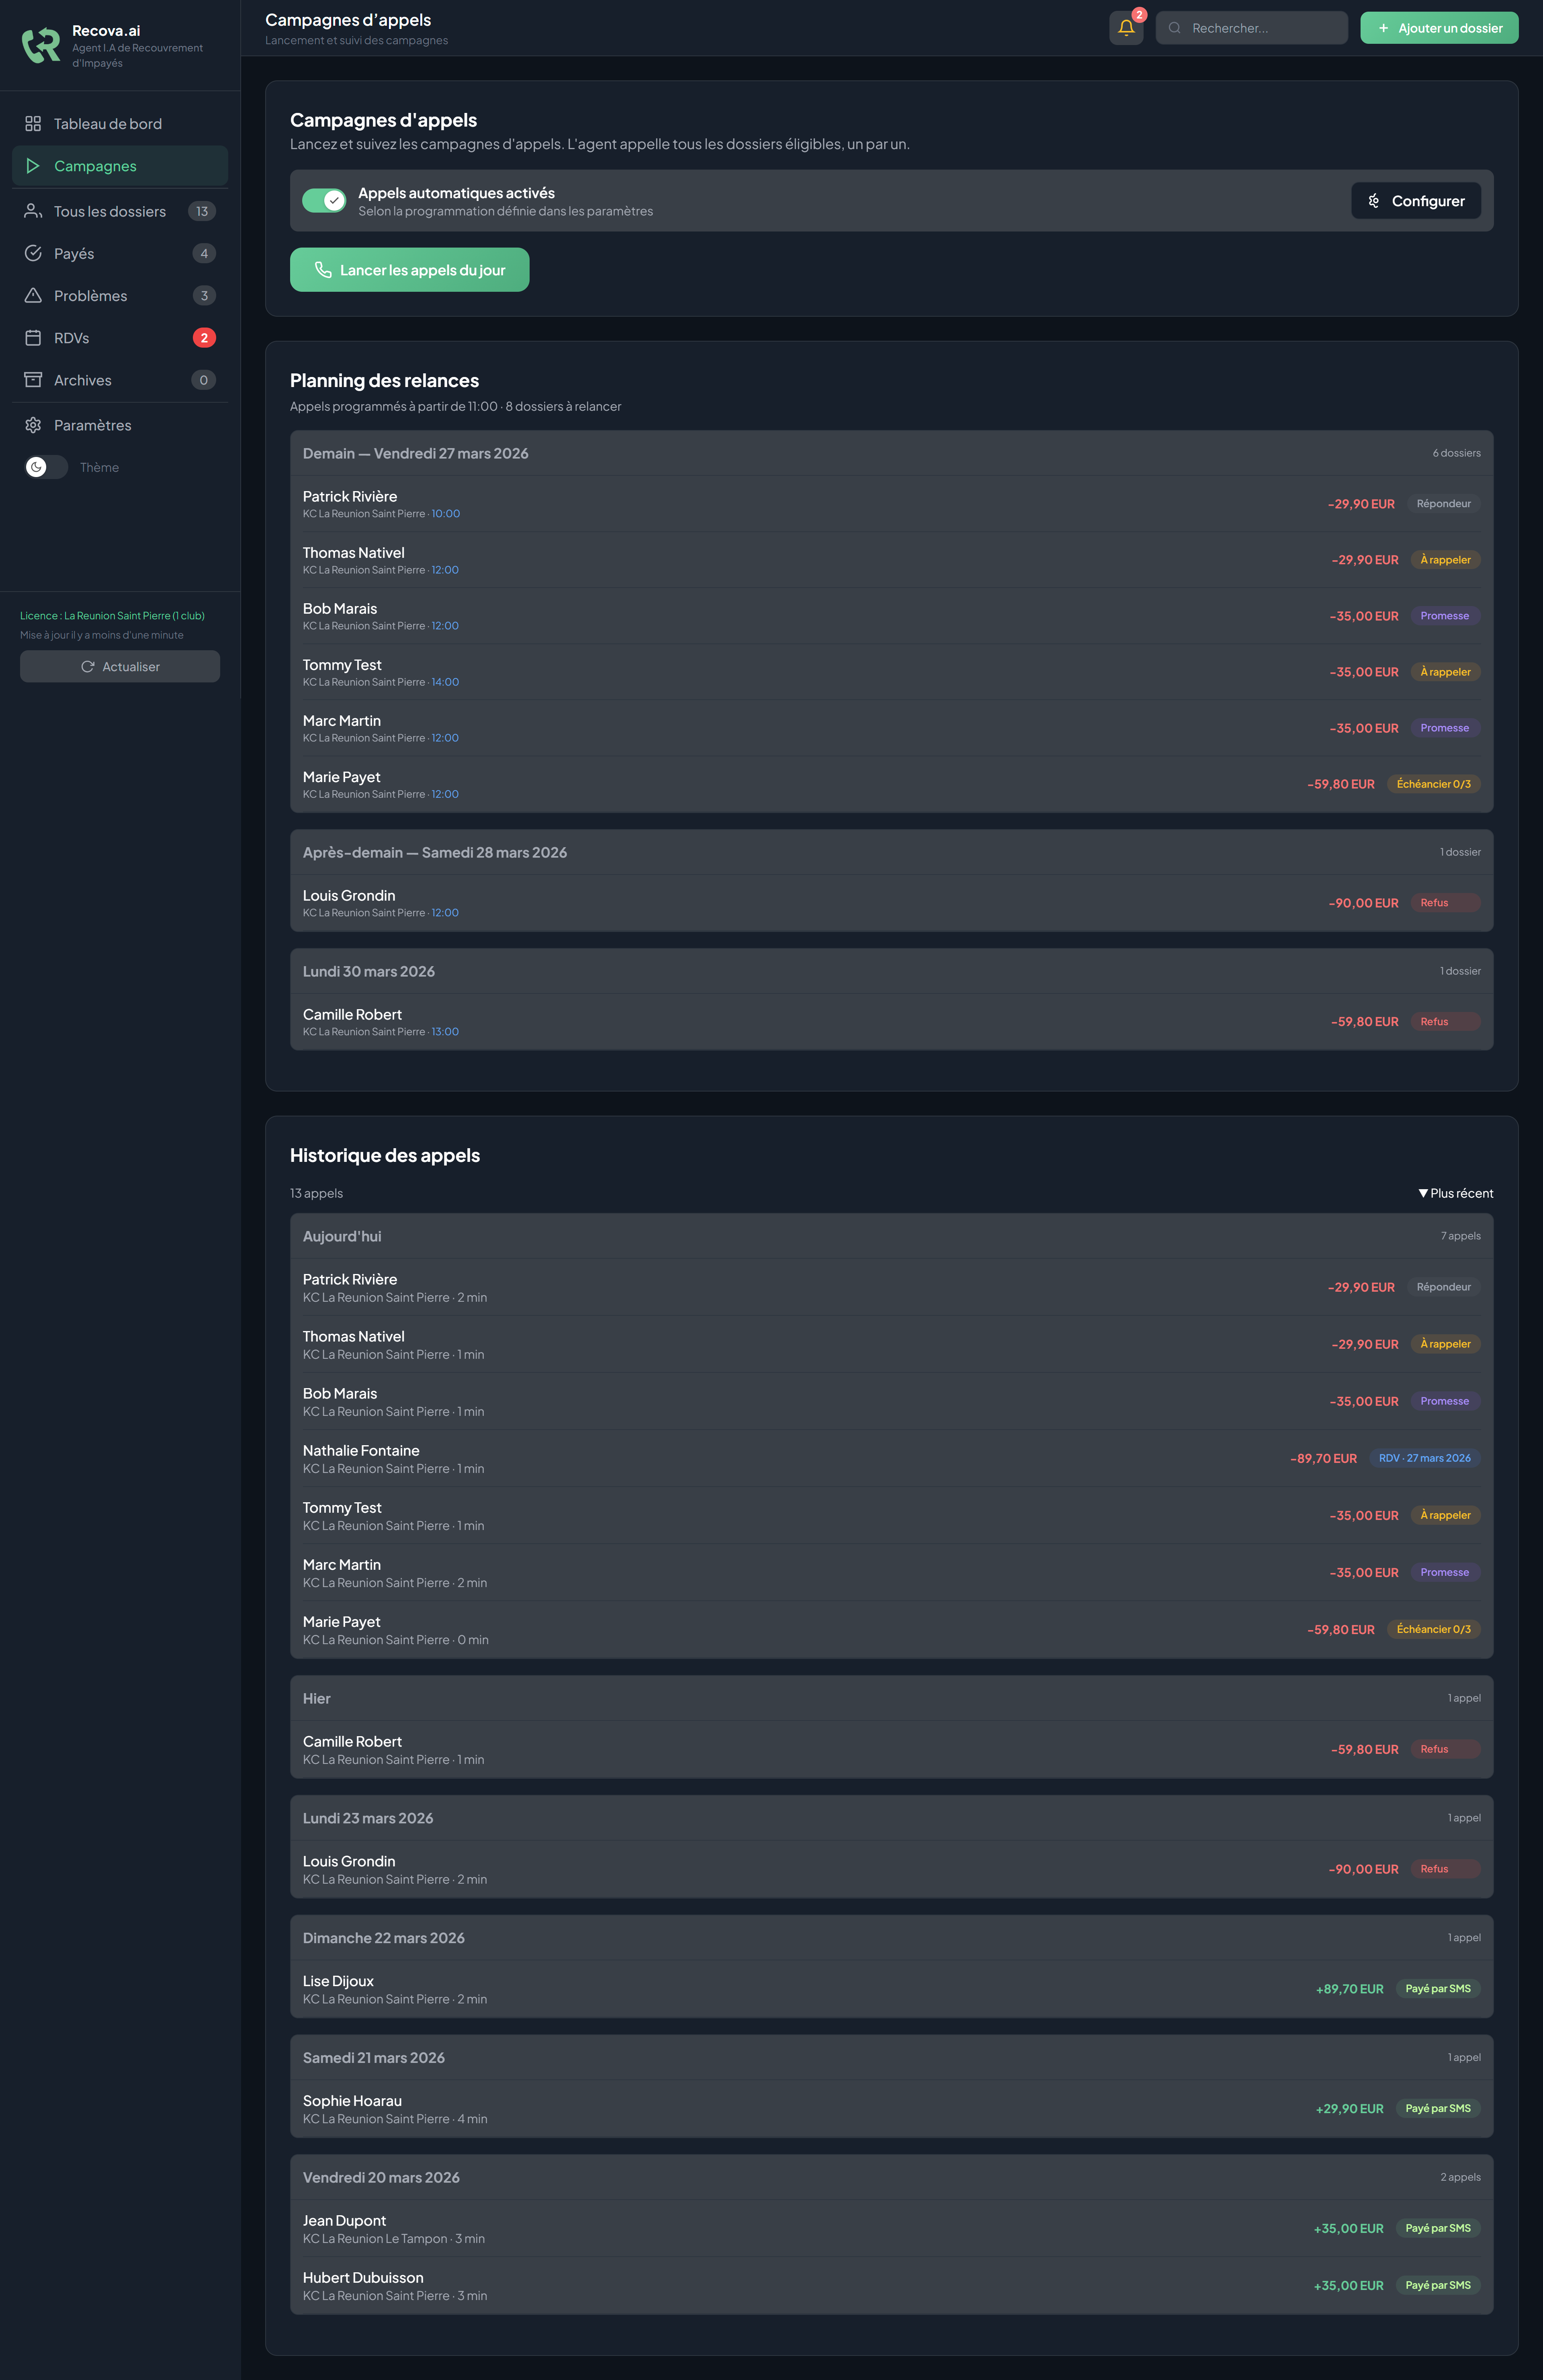Click the RDVs calendar icon
The image size is (1543, 2380).
click(33, 338)
